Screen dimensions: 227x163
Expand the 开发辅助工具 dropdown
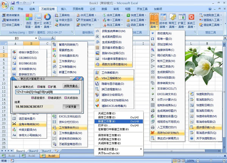98,20
